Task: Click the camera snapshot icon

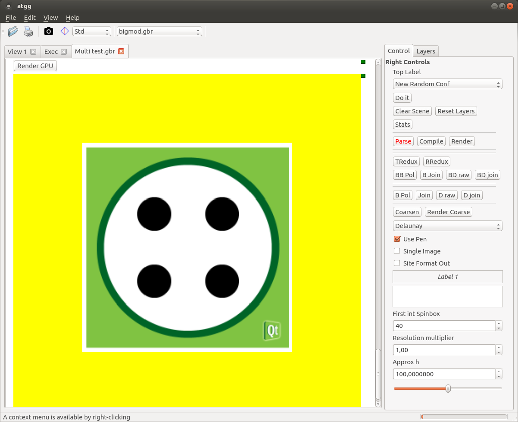Action: click(49, 31)
